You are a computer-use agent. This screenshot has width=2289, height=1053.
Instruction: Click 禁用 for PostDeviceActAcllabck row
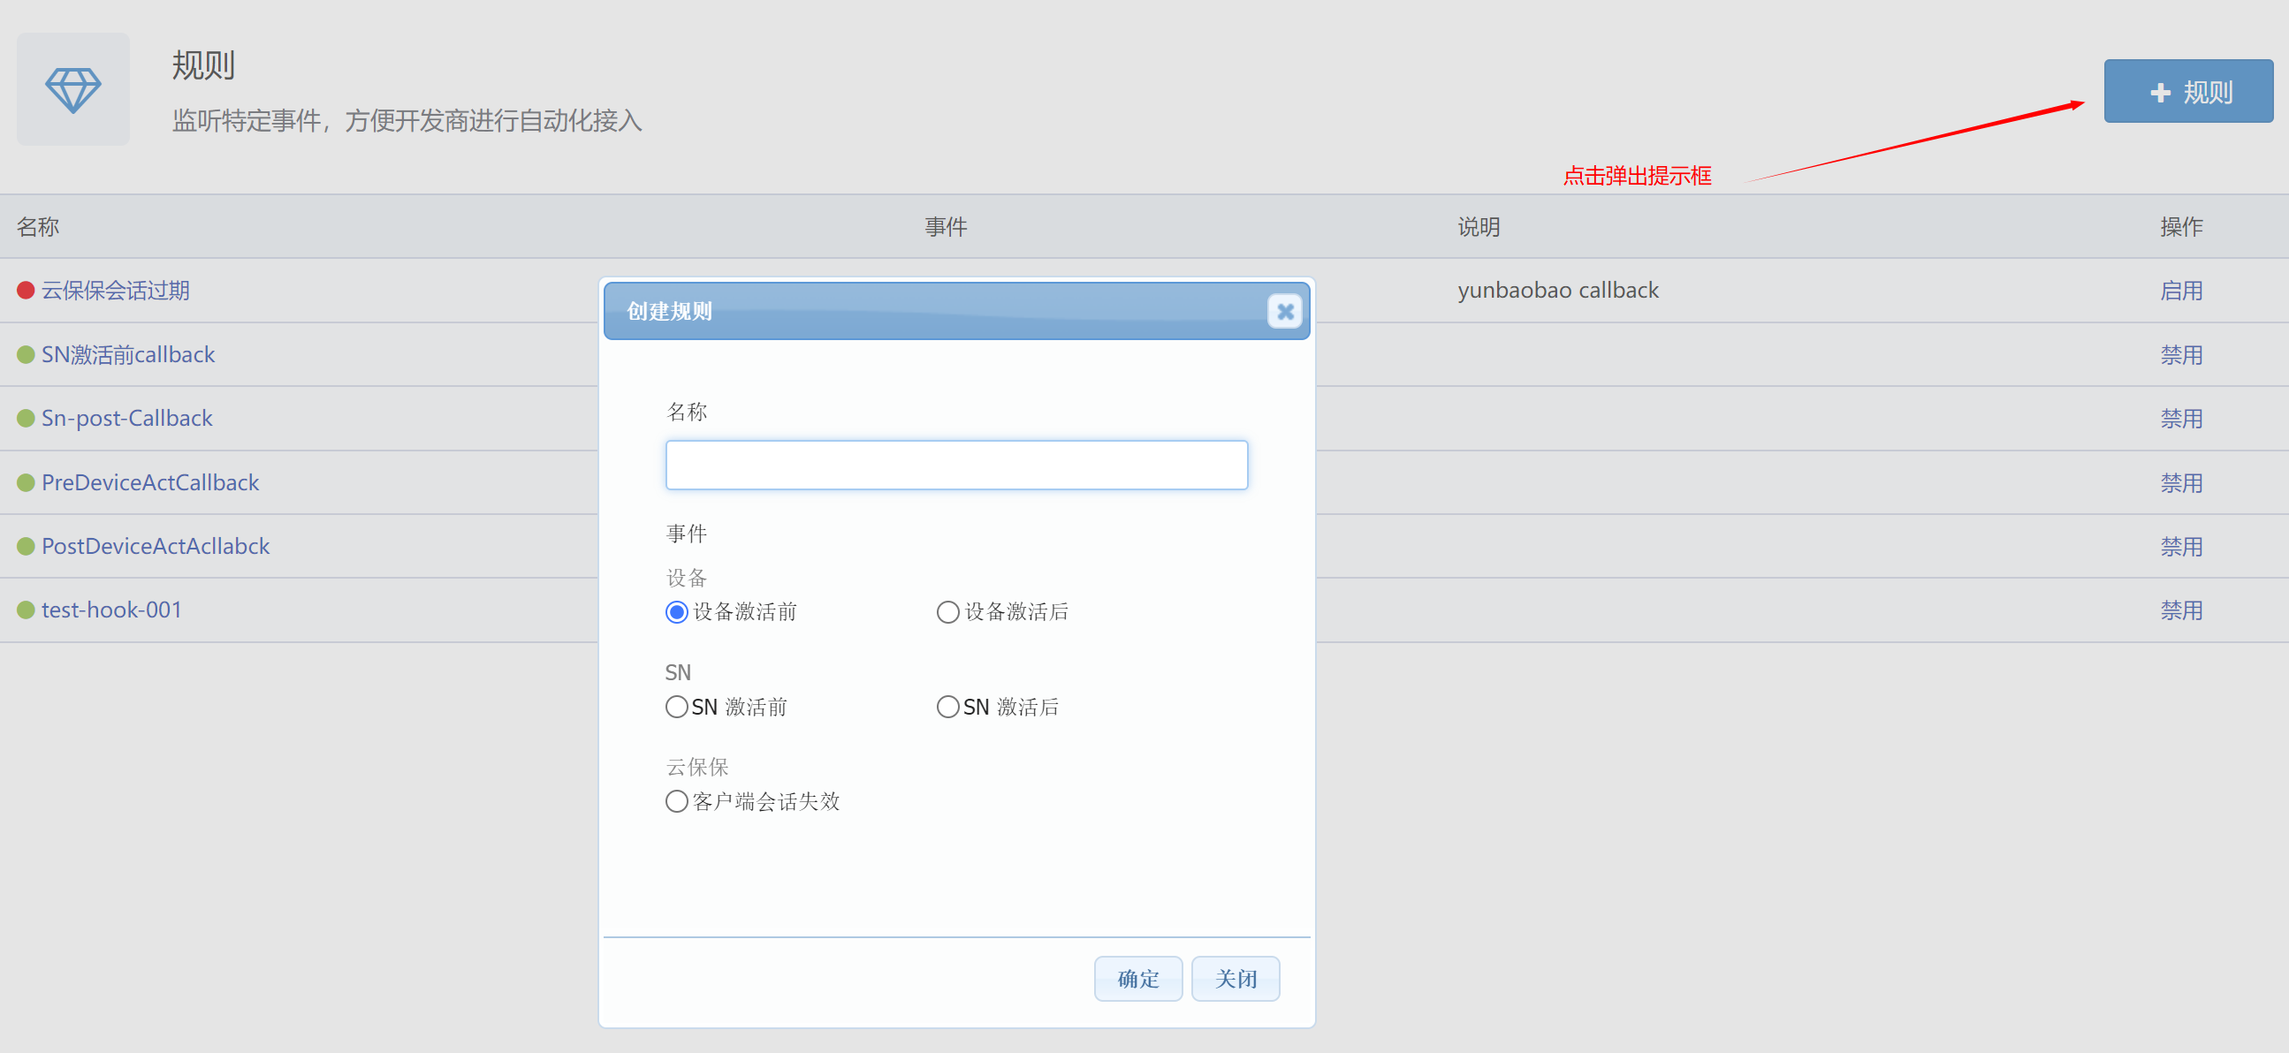(x=2181, y=546)
